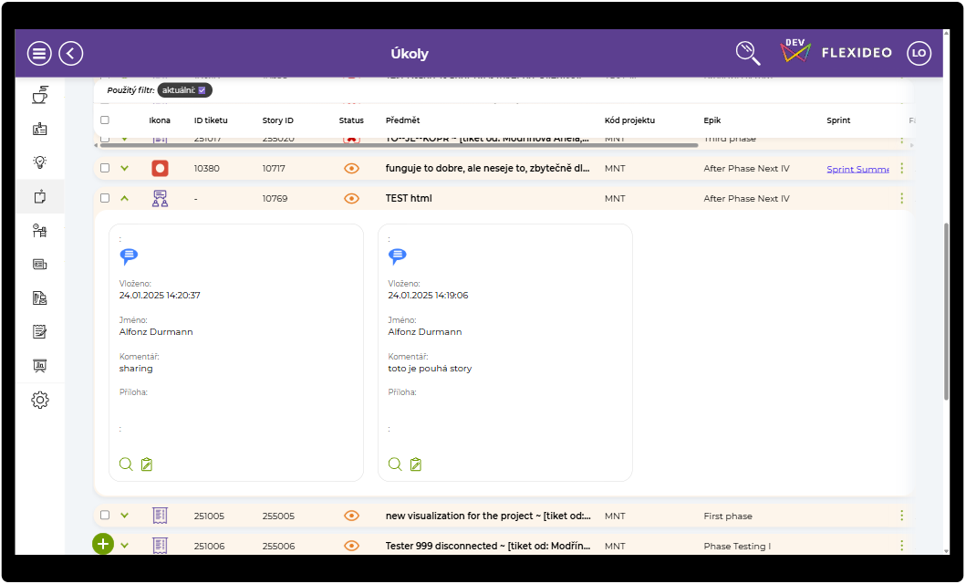
Task: Open three-dot menu for ticket 251005 row
Action: [x=901, y=516]
